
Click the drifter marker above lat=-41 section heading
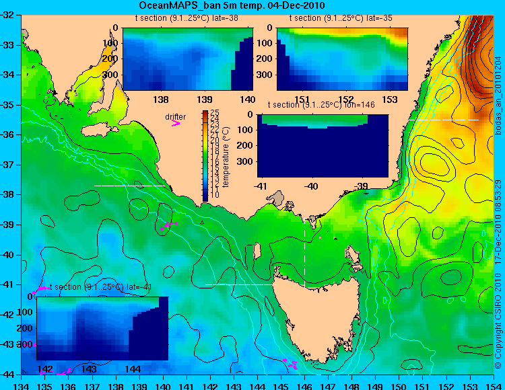[40, 289]
